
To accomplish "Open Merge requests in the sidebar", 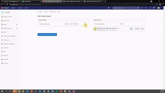I will 6,28.
